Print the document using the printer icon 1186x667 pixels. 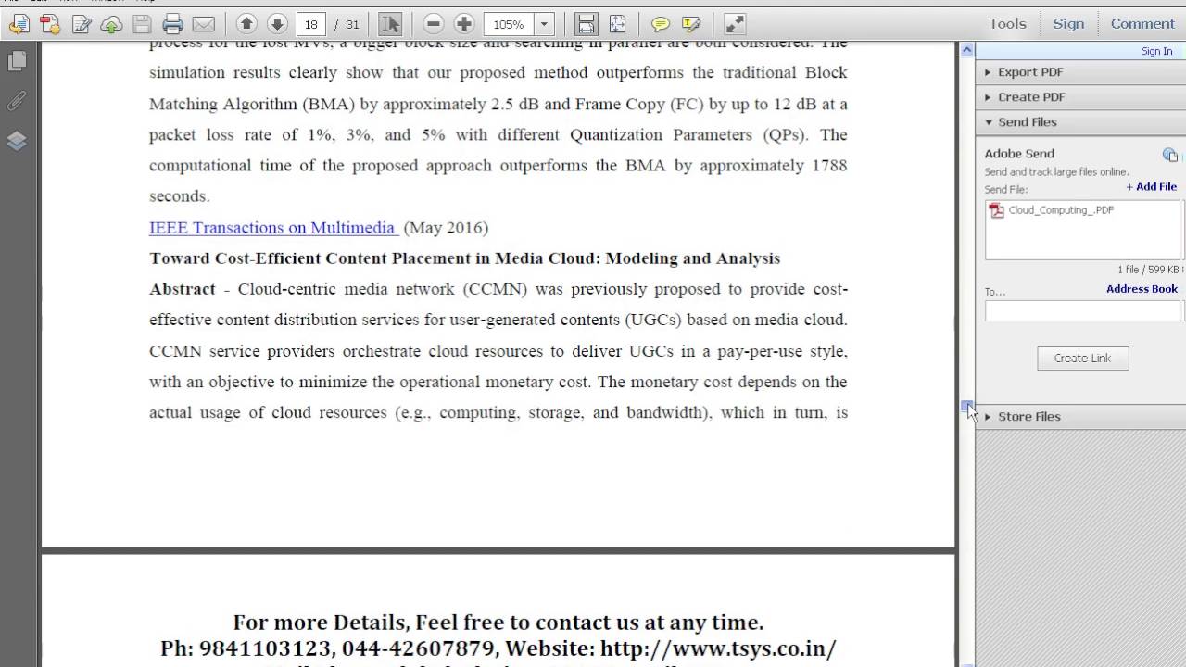[x=172, y=24]
